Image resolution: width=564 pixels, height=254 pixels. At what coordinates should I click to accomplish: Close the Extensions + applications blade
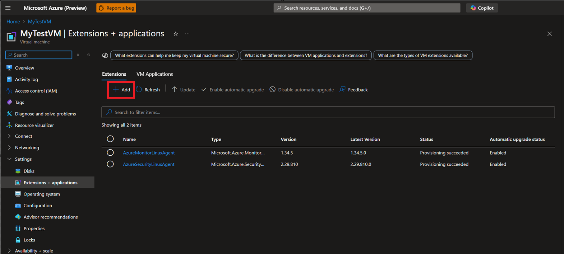click(x=549, y=34)
